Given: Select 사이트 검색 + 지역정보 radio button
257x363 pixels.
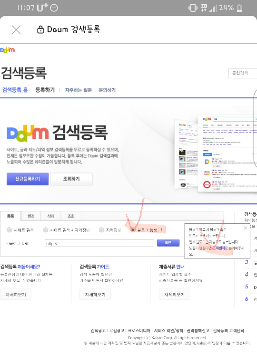Looking at the screenshot, I should [46, 230].
